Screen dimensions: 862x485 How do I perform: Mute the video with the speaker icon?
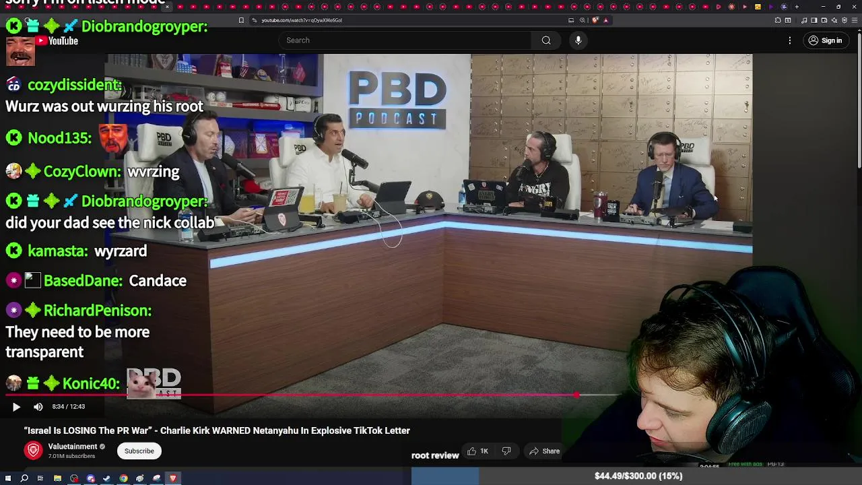pyautogui.click(x=38, y=406)
